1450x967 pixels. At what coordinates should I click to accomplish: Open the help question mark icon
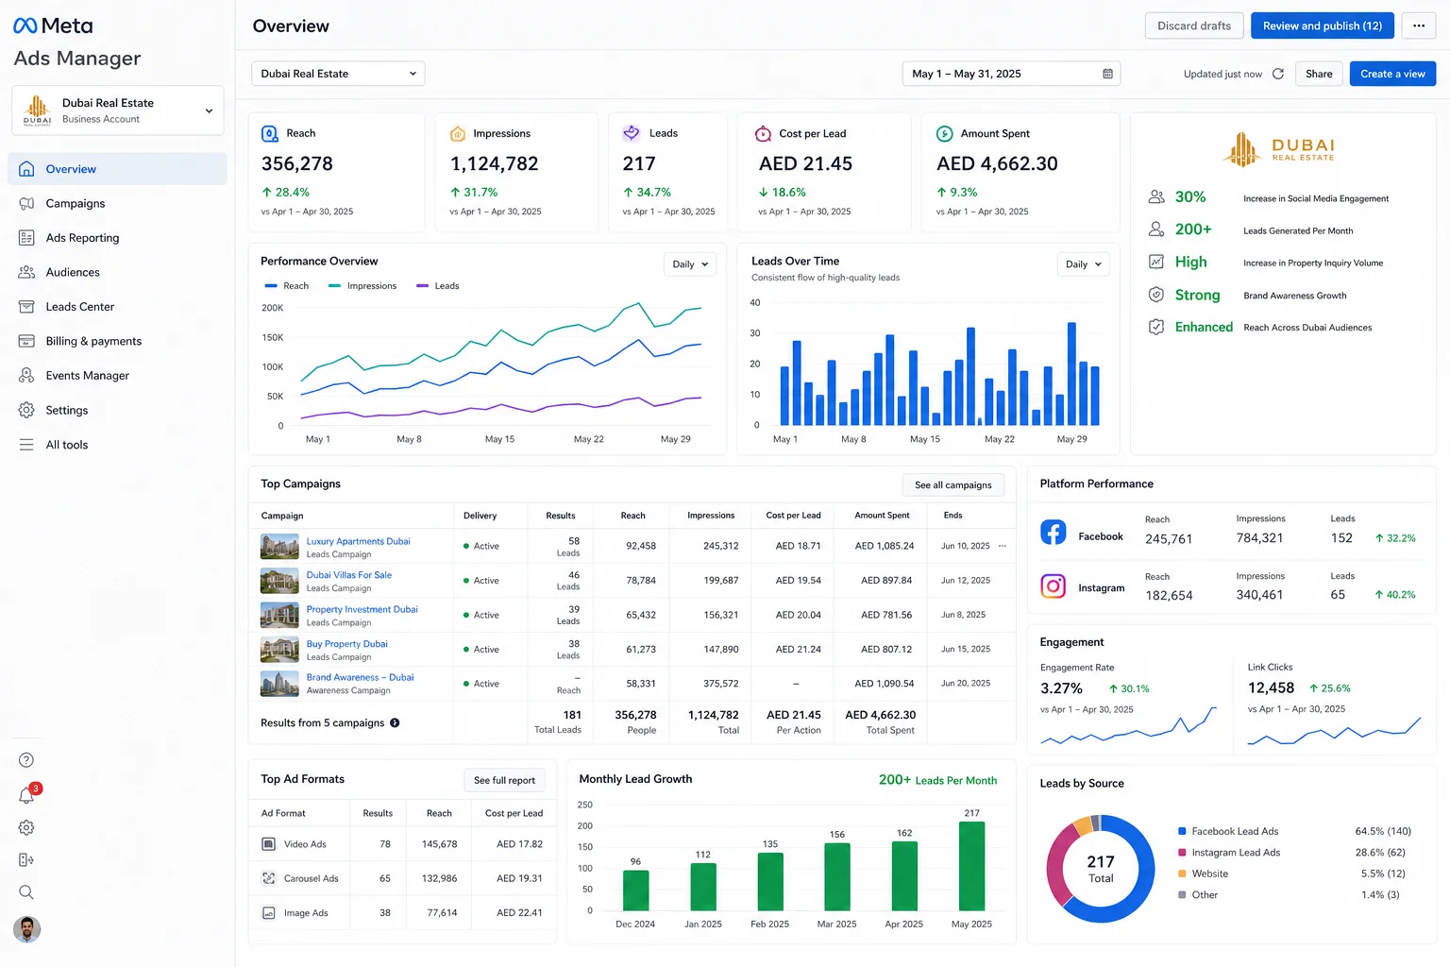(26, 760)
